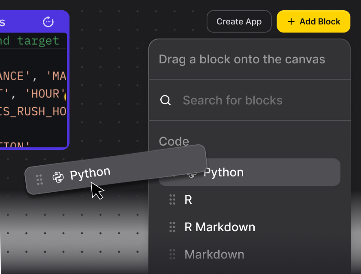This screenshot has height=274, width=361.
Task: Click the drag handle beside Markdown
Action: 172,254
